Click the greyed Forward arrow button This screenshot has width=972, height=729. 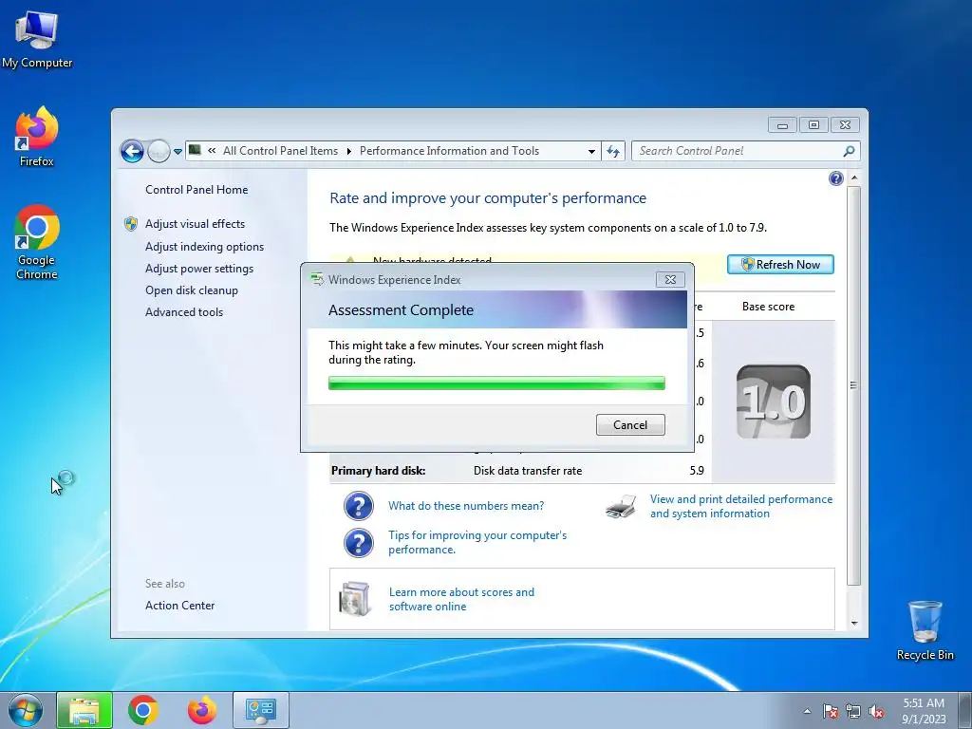[x=159, y=151]
